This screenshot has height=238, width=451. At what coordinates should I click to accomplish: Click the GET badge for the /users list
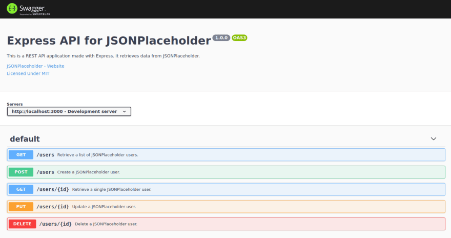[21, 155]
